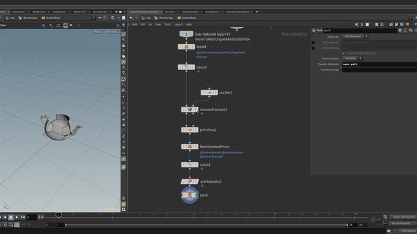
Task: Switch to the Material Palette tab
Action: click(190, 12)
